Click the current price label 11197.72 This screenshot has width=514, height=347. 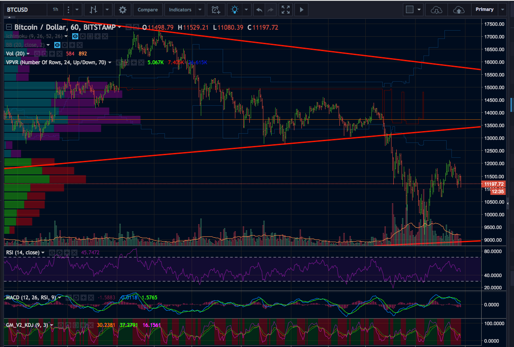pyautogui.click(x=494, y=184)
